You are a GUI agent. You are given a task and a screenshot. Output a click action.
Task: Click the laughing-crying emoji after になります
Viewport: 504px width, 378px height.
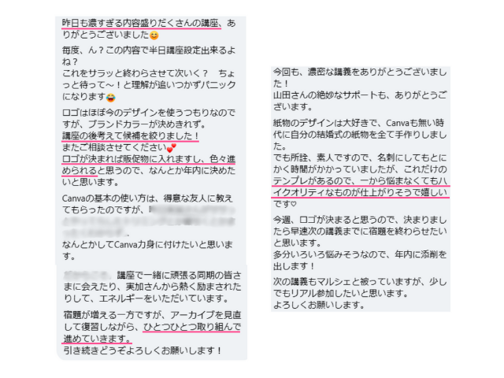click(x=111, y=98)
